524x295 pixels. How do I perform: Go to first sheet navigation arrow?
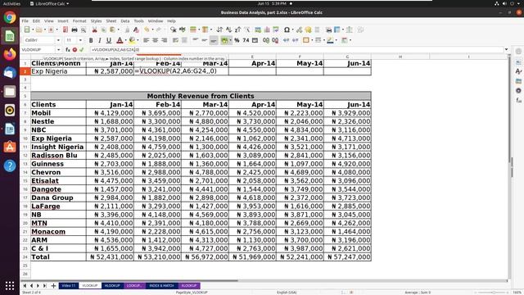pyautogui.click(x=25, y=286)
